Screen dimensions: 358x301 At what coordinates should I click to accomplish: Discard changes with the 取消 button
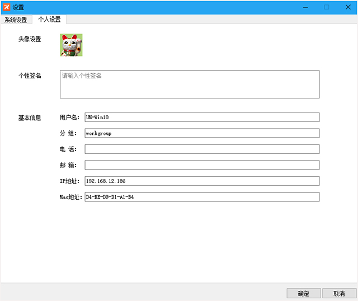click(340, 294)
